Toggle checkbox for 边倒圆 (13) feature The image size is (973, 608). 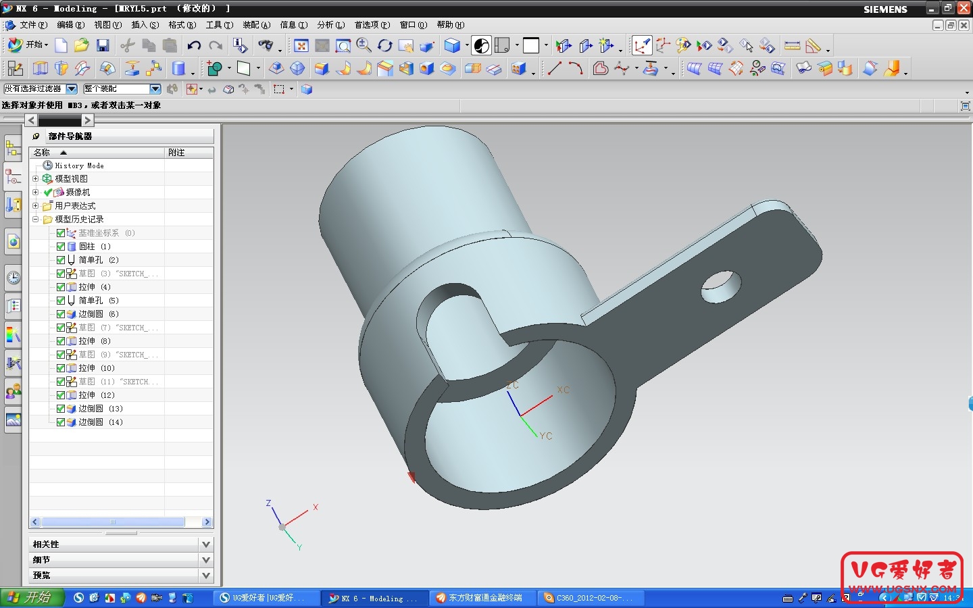61,409
